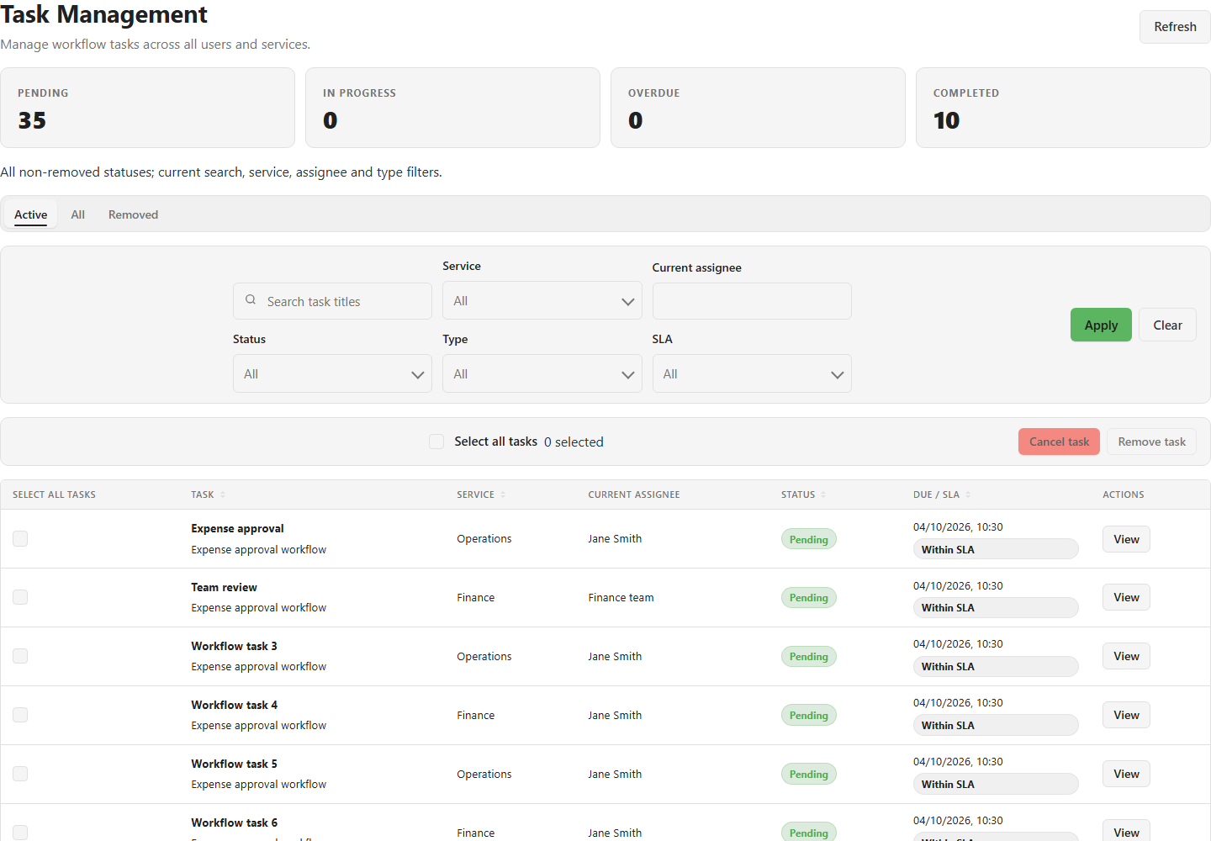1211x841 pixels.
Task: Switch to the Removed tab
Action: 133,214
